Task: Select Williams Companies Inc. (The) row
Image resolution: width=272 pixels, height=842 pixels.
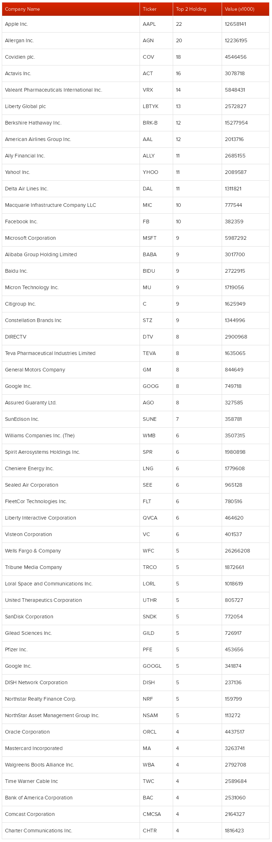Action: click(136, 435)
